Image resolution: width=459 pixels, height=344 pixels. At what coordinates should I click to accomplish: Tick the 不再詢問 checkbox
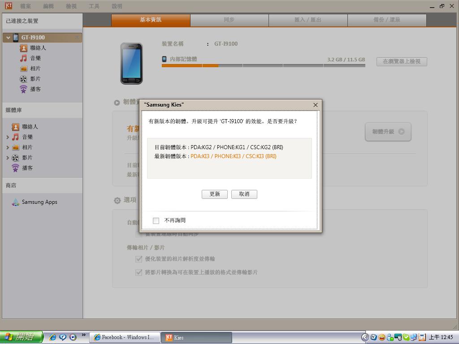156,220
